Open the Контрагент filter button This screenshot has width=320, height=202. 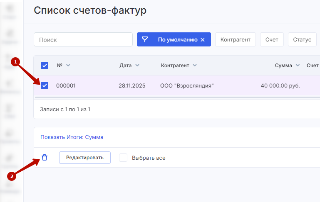tap(235, 40)
